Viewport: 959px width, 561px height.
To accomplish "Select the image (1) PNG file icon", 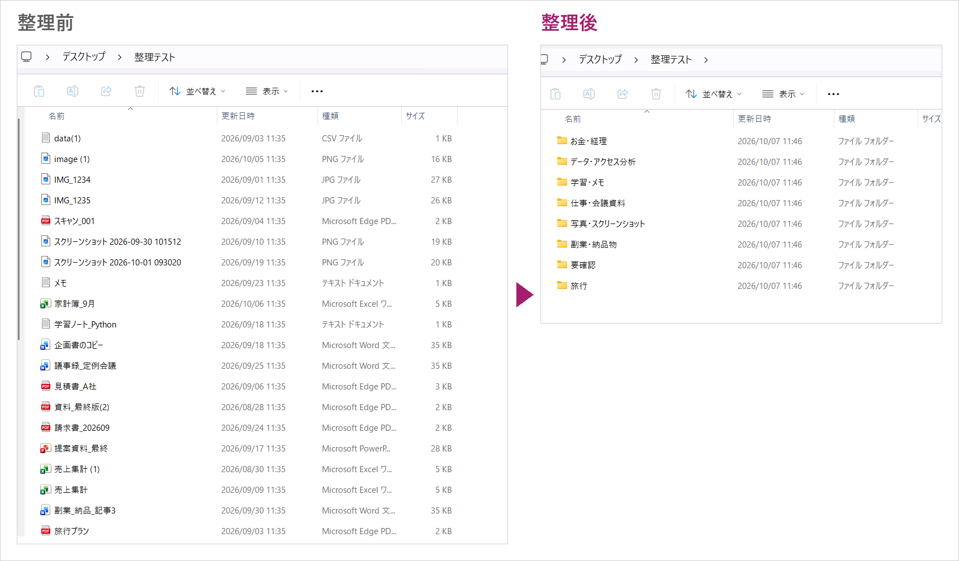I will (46, 159).
